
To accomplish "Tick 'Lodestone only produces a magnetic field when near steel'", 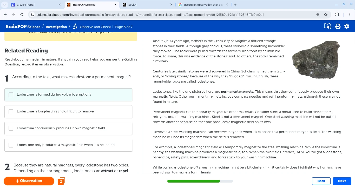I will pos(11,145).
